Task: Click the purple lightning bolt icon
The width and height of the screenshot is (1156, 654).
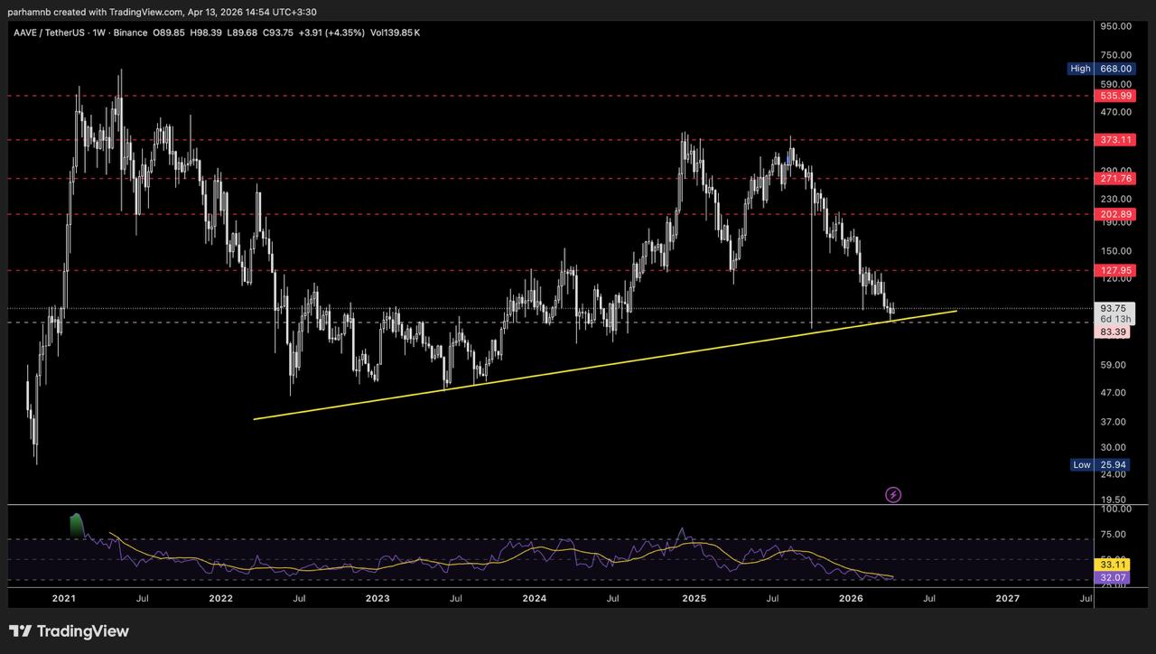Action: [x=893, y=494]
